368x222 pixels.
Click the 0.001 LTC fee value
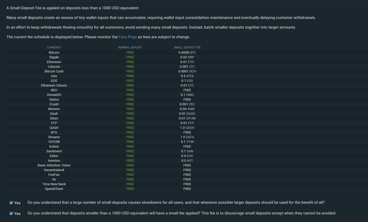tap(187, 67)
